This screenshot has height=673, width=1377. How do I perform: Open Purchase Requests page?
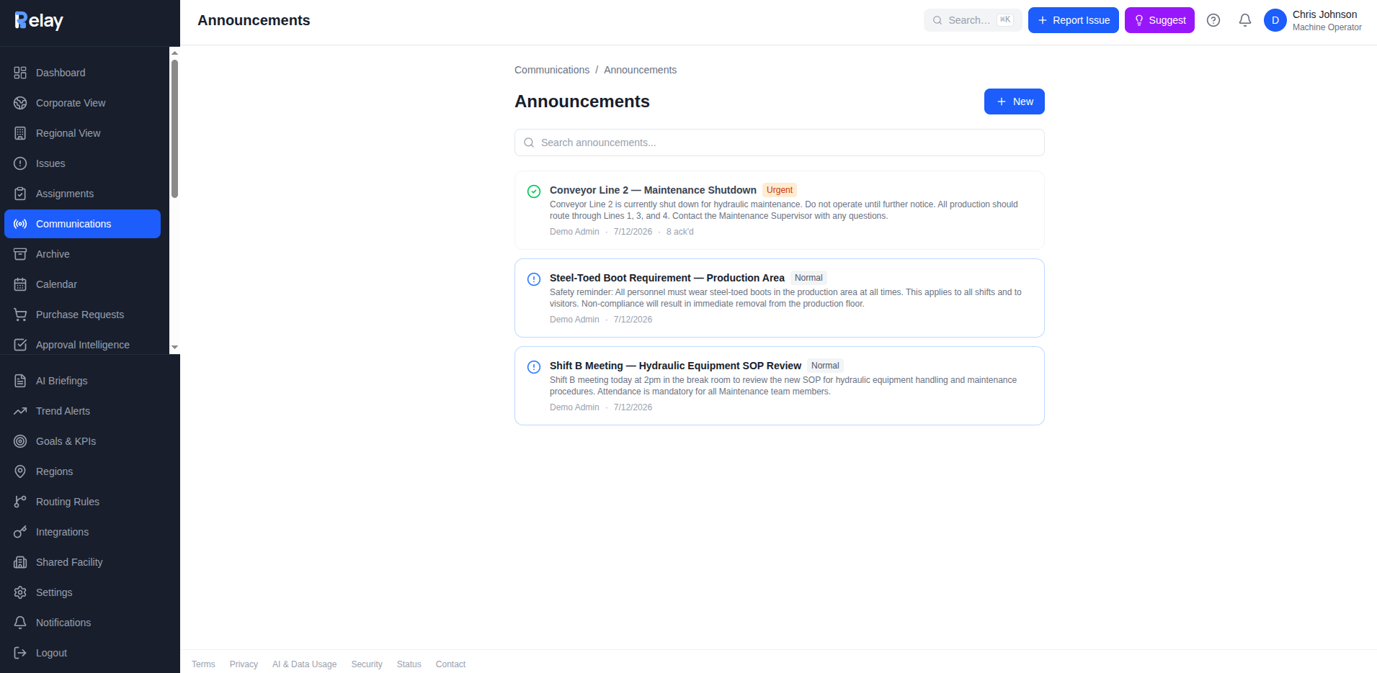82,315
